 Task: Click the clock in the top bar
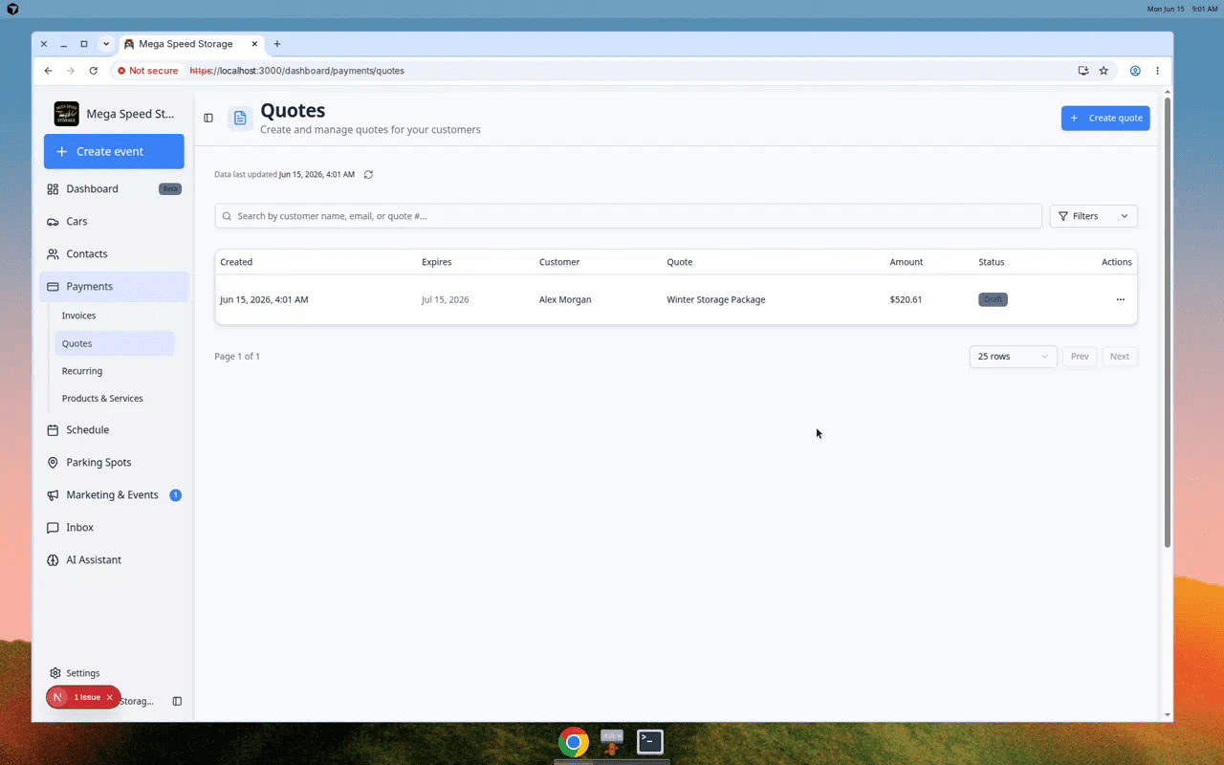pyautogui.click(x=1205, y=9)
